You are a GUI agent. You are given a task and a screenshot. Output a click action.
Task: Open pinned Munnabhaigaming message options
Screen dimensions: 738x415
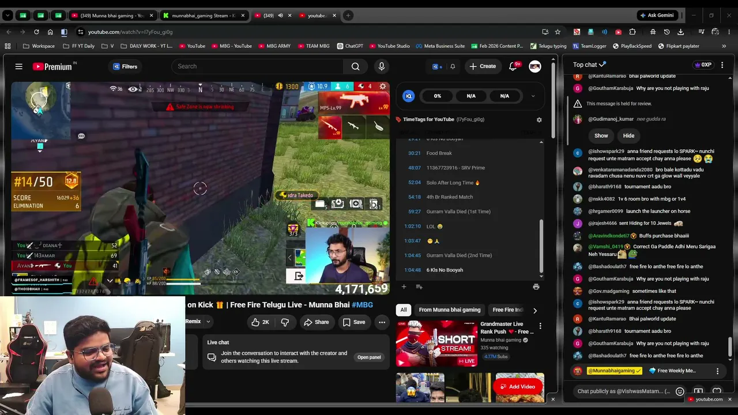click(x=717, y=371)
